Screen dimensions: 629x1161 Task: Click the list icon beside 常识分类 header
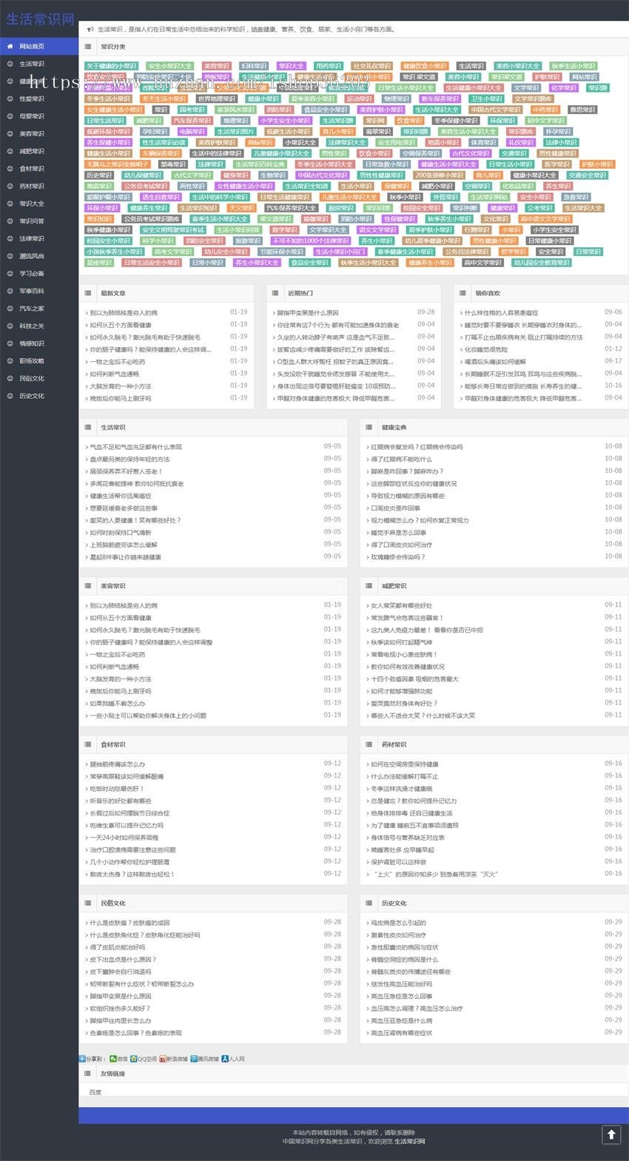[88, 47]
